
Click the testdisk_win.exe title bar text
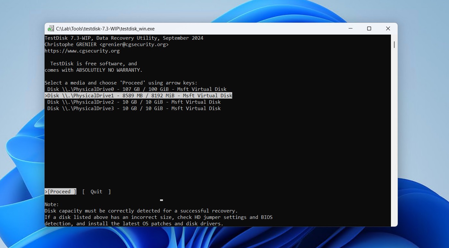(105, 28)
